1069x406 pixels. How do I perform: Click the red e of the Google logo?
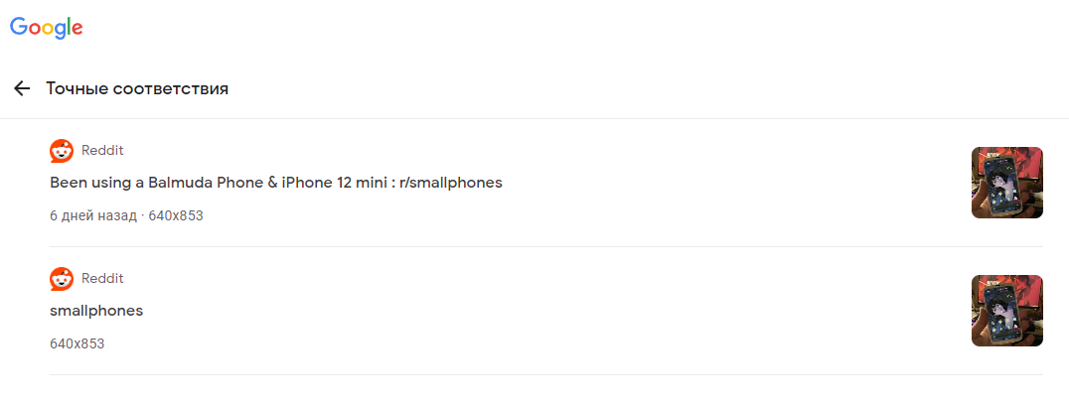76,30
